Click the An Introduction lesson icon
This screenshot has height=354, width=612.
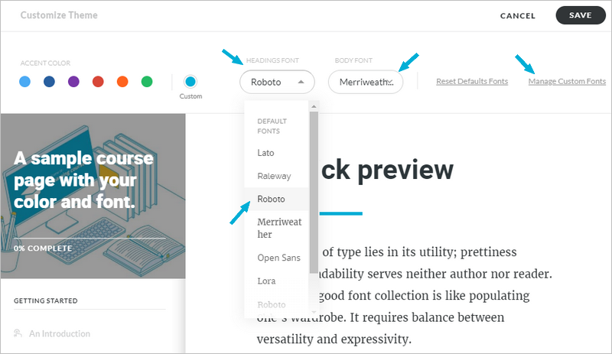pos(18,333)
